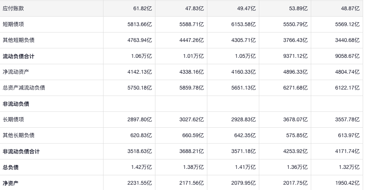This screenshot has height=190, width=365.
Task: Click the 非流动负债 section header
Action: point(16,104)
